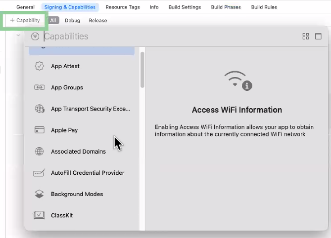
Task: Switch to Build Rules tab
Action: pos(264,7)
